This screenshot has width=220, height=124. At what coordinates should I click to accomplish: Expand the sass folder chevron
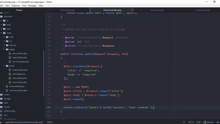tap(1, 29)
